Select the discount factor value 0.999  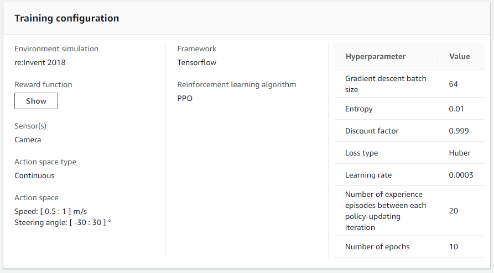[459, 131]
